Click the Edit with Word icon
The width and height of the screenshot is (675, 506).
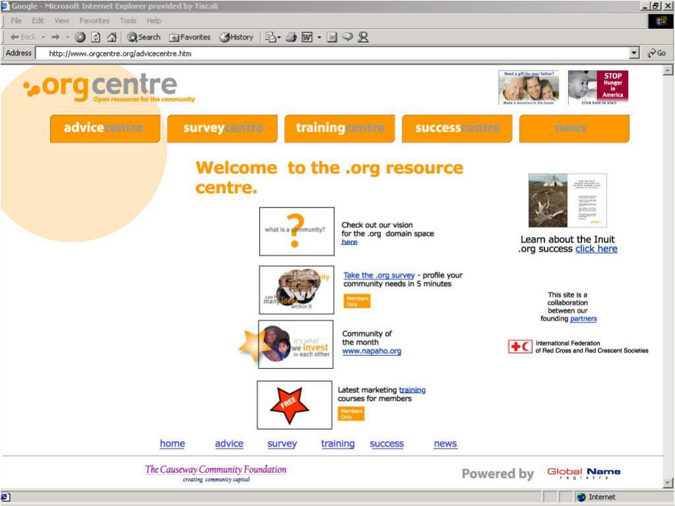[x=307, y=37]
